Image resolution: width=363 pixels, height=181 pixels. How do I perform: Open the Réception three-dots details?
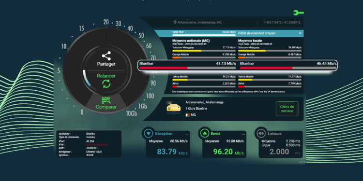pyautogui.click(x=187, y=134)
